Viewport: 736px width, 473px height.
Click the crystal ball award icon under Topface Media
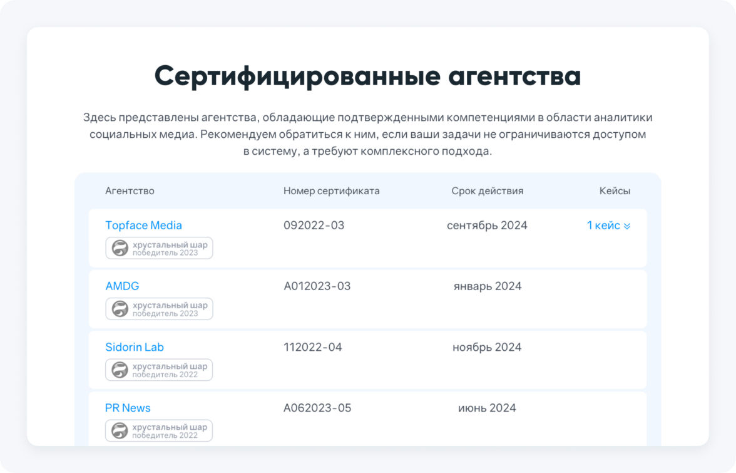(120, 248)
